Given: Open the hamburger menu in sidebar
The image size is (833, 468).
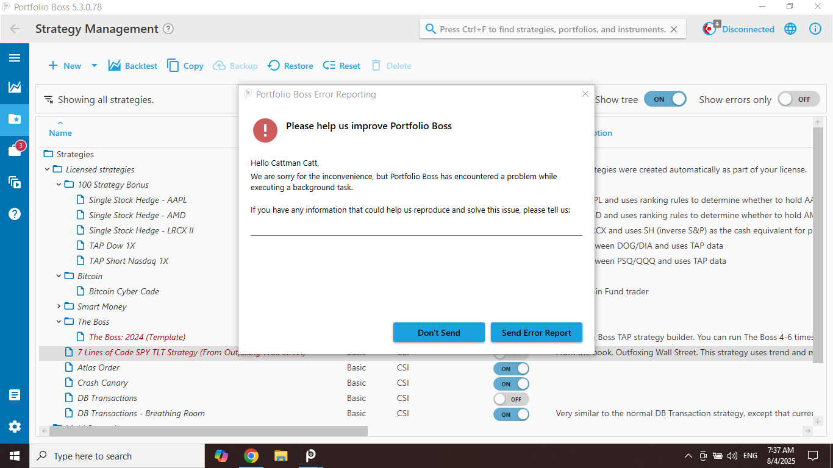Looking at the screenshot, I should tap(15, 58).
